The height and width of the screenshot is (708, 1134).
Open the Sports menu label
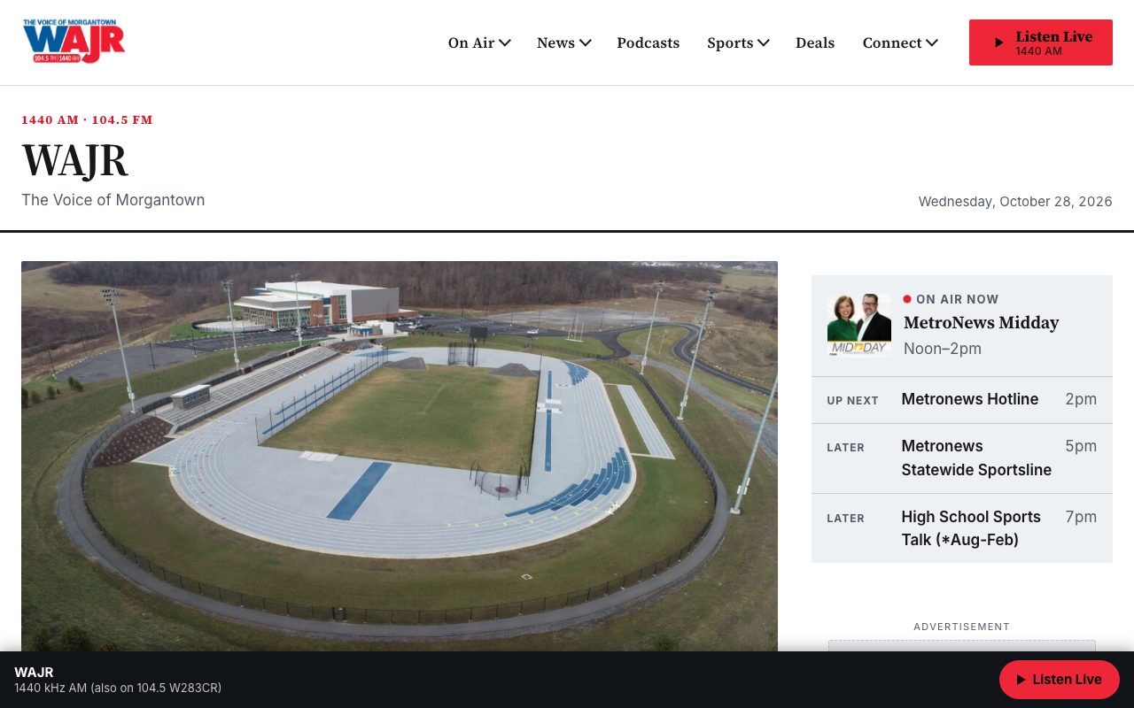point(730,42)
